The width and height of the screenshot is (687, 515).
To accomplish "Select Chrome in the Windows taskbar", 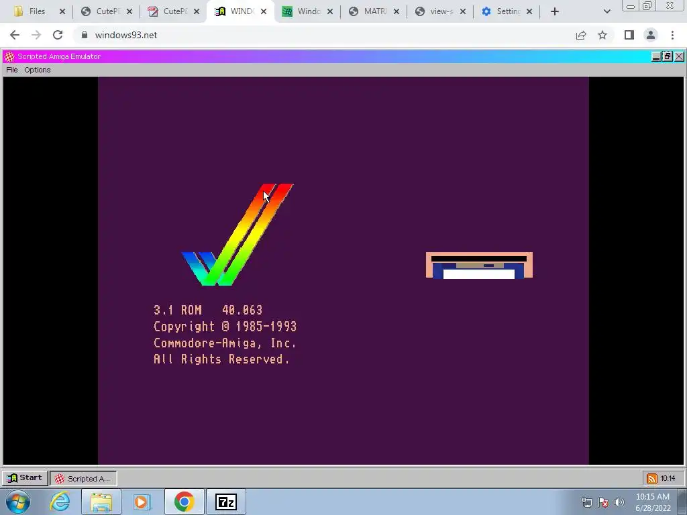I will 184,502.
